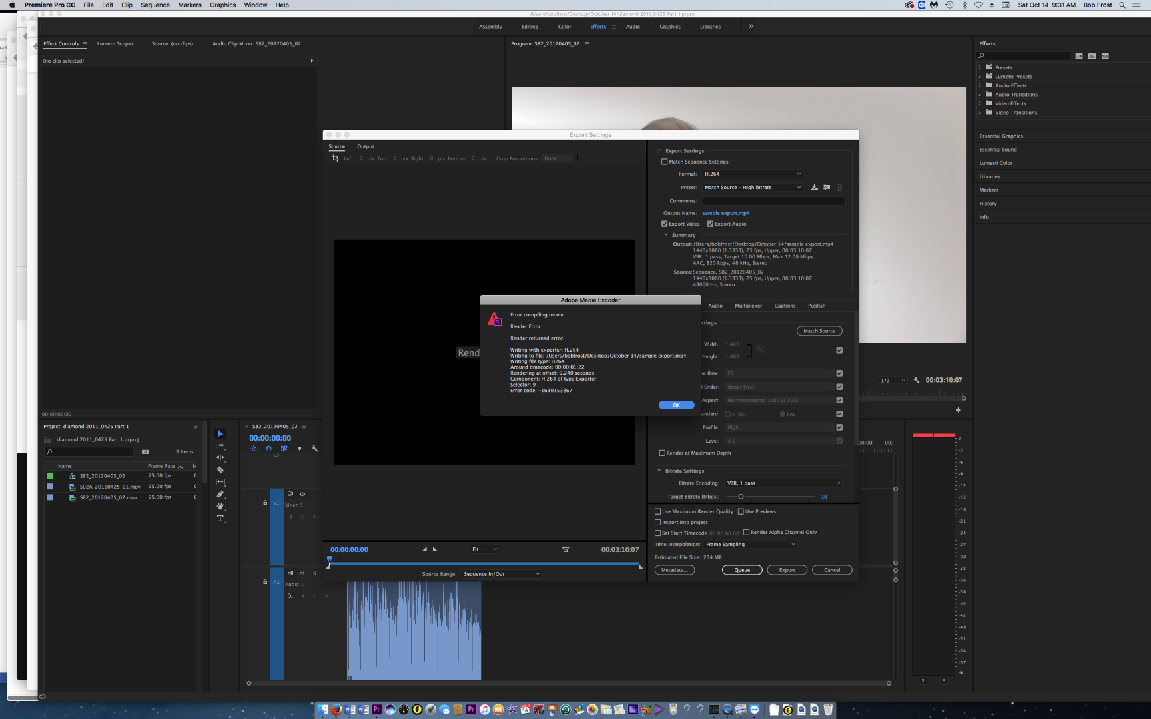Screen dimensions: 1151x719
Task: Select the Pen tool
Action: pos(220,494)
